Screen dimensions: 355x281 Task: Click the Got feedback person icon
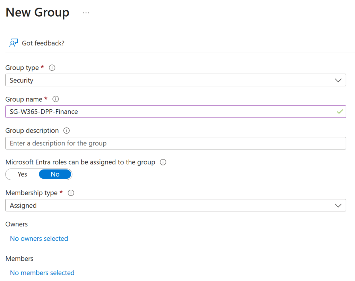click(x=14, y=43)
